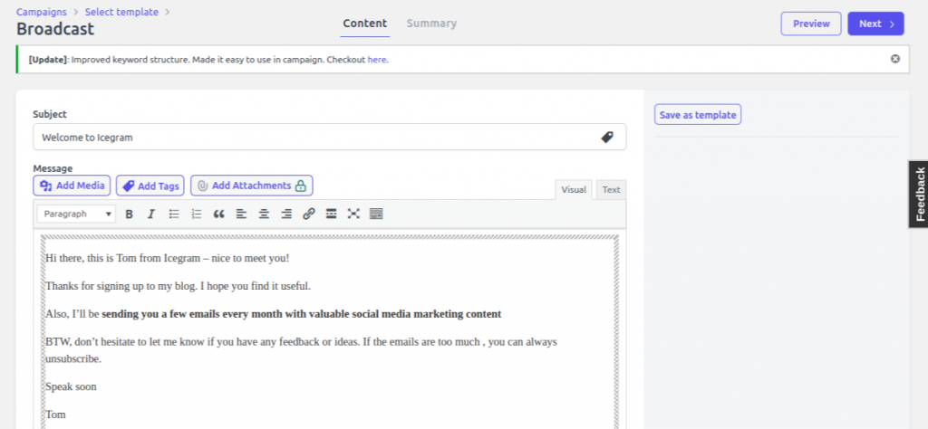Insert a numbered list
This screenshot has width=928, height=429.
pyautogui.click(x=197, y=214)
